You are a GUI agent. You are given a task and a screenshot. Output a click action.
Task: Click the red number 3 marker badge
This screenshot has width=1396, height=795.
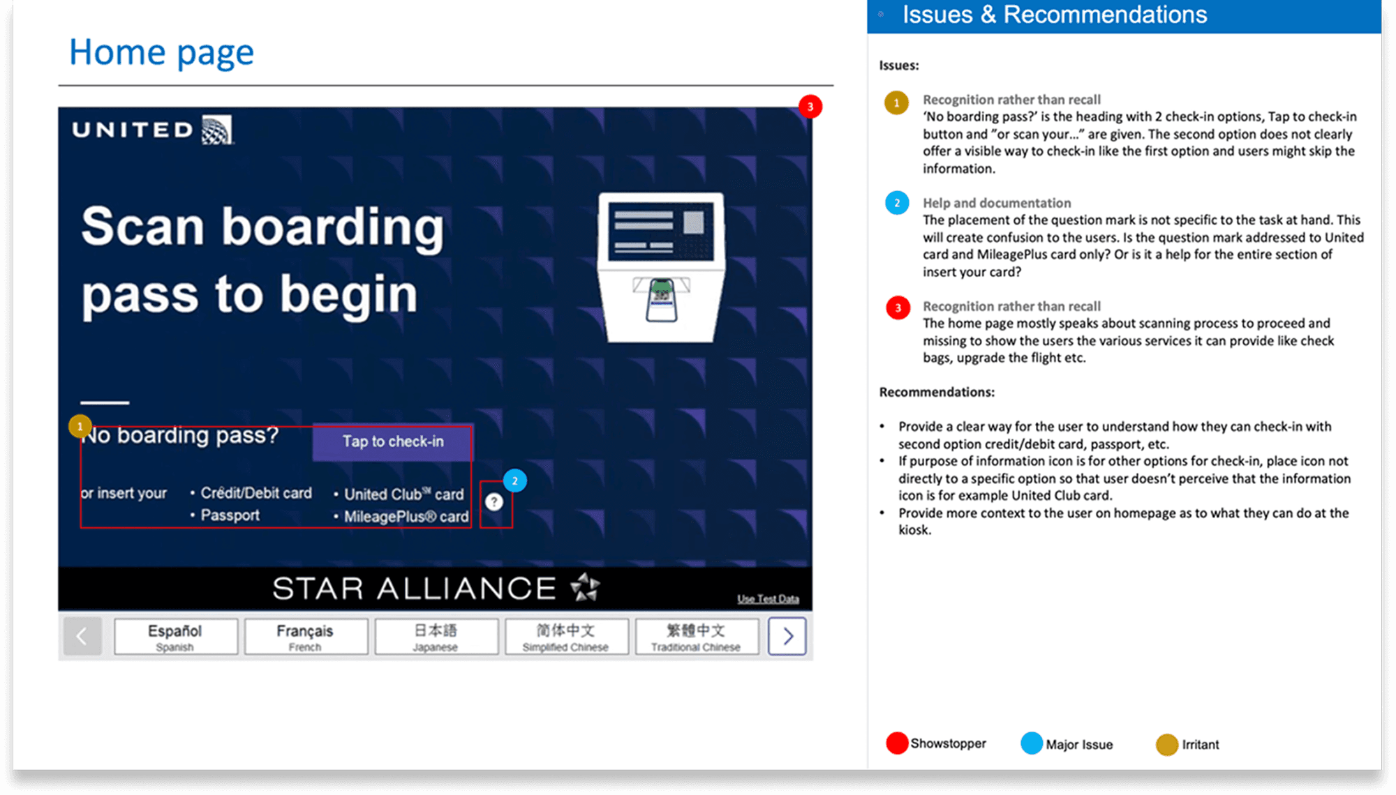[x=810, y=107]
